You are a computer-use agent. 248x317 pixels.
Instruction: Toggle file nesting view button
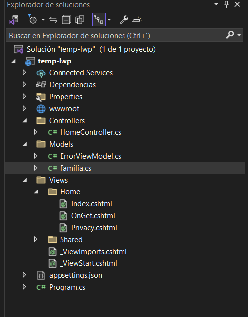point(99,20)
